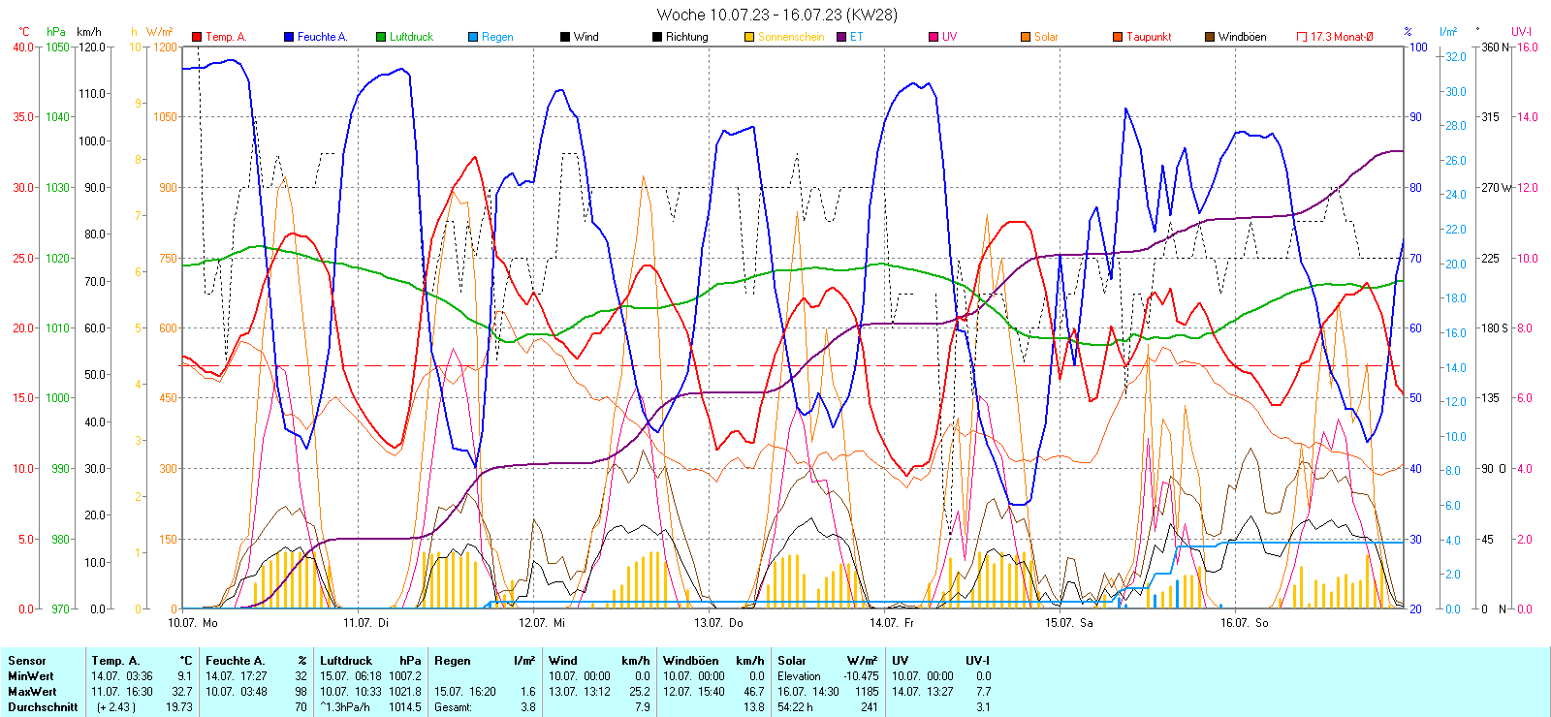
Task: Select the yellow Sonnenschein legend marker
Action: 749,37
